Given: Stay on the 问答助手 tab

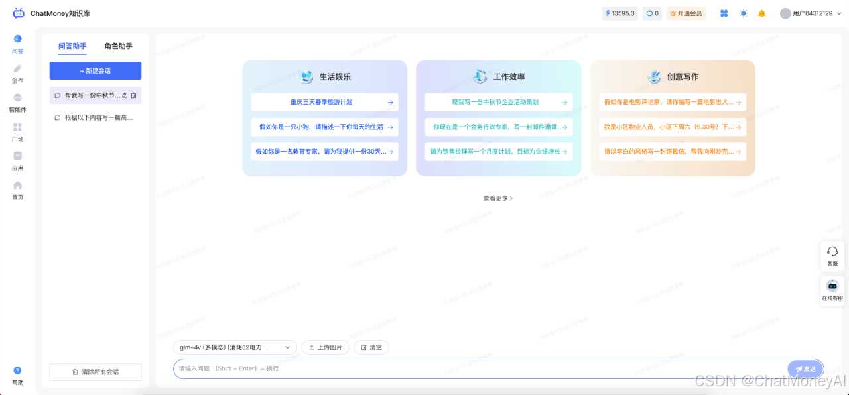Looking at the screenshot, I should click(73, 46).
